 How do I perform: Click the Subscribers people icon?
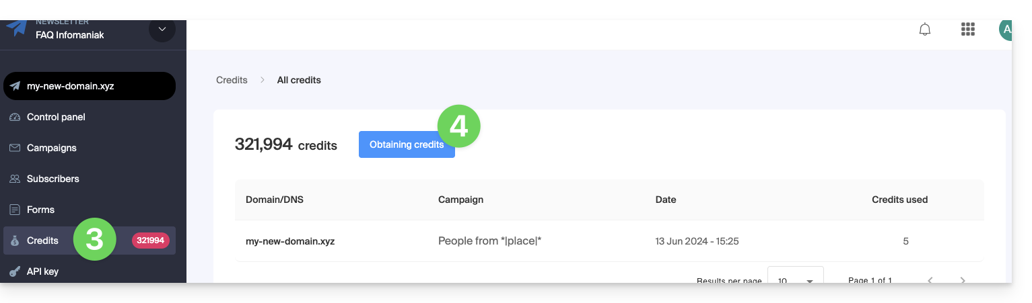coord(15,179)
